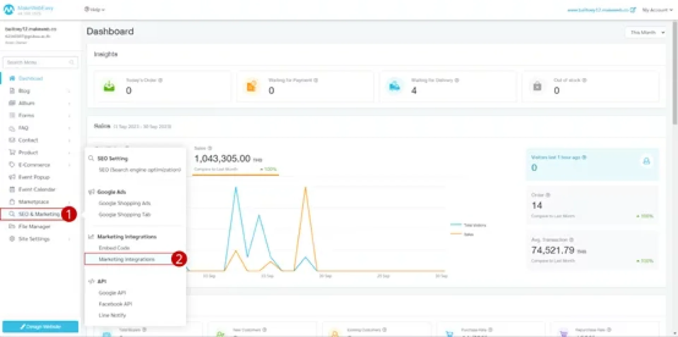The width and height of the screenshot is (678, 337).
Task: Click the gray Out of stock icon
Action: pyautogui.click(x=537, y=86)
